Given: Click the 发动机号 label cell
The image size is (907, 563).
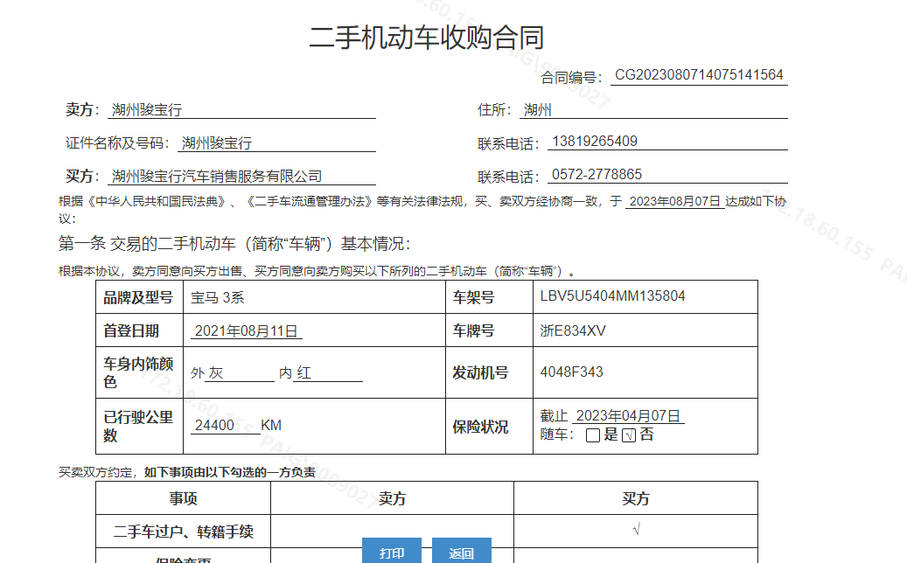Looking at the screenshot, I should pos(490,372).
